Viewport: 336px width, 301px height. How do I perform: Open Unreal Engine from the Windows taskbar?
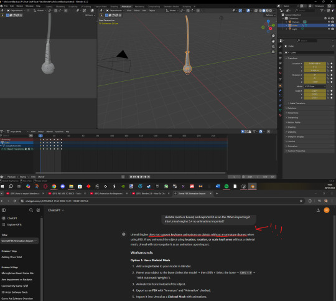244,186
